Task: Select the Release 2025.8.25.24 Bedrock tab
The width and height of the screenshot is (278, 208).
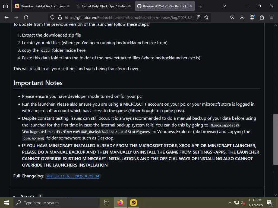Action: coord(165,6)
